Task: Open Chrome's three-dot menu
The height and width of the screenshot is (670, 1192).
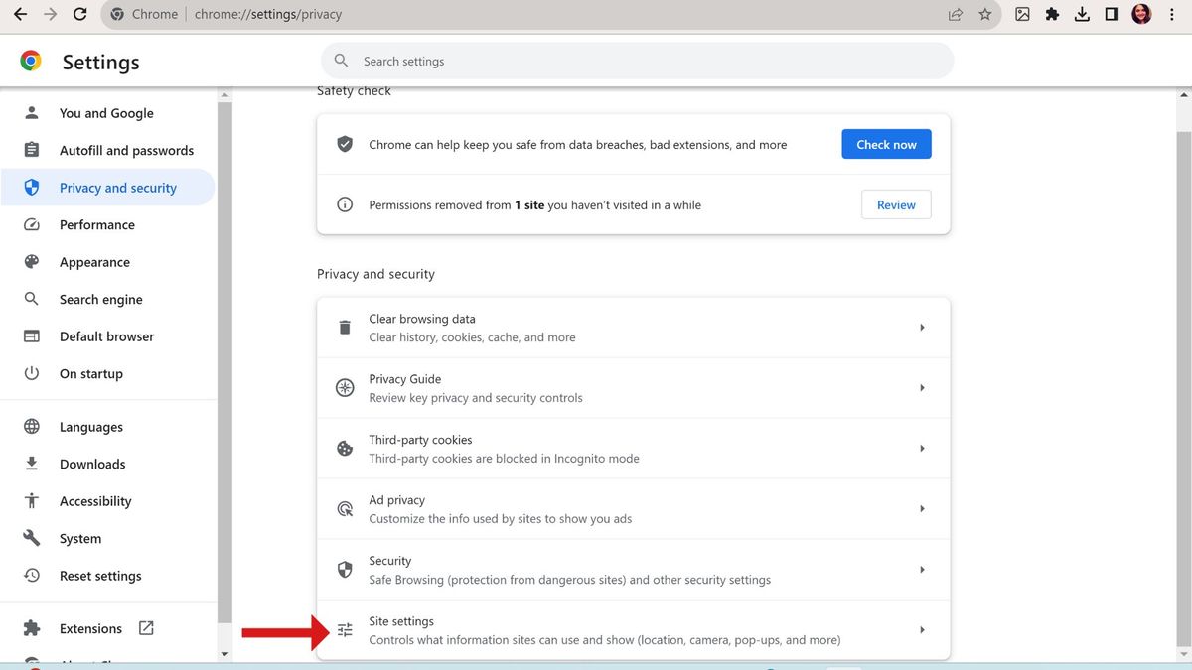Action: (1172, 14)
